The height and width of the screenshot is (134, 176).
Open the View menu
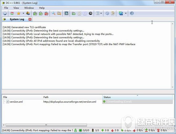(16, 8)
